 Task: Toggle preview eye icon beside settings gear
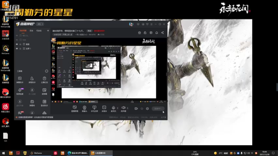coord(142,109)
